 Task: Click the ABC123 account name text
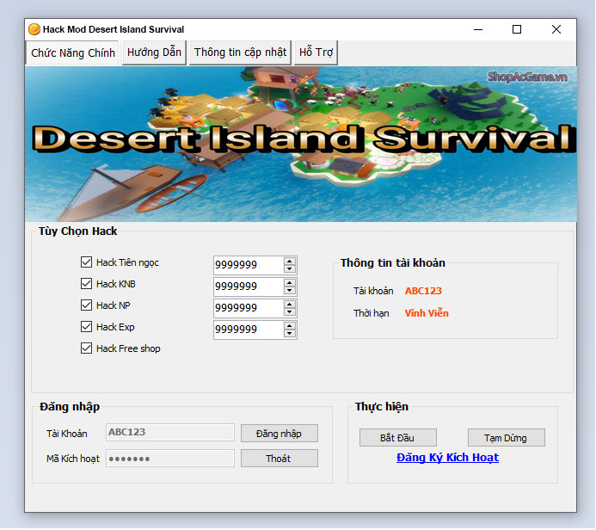click(423, 291)
